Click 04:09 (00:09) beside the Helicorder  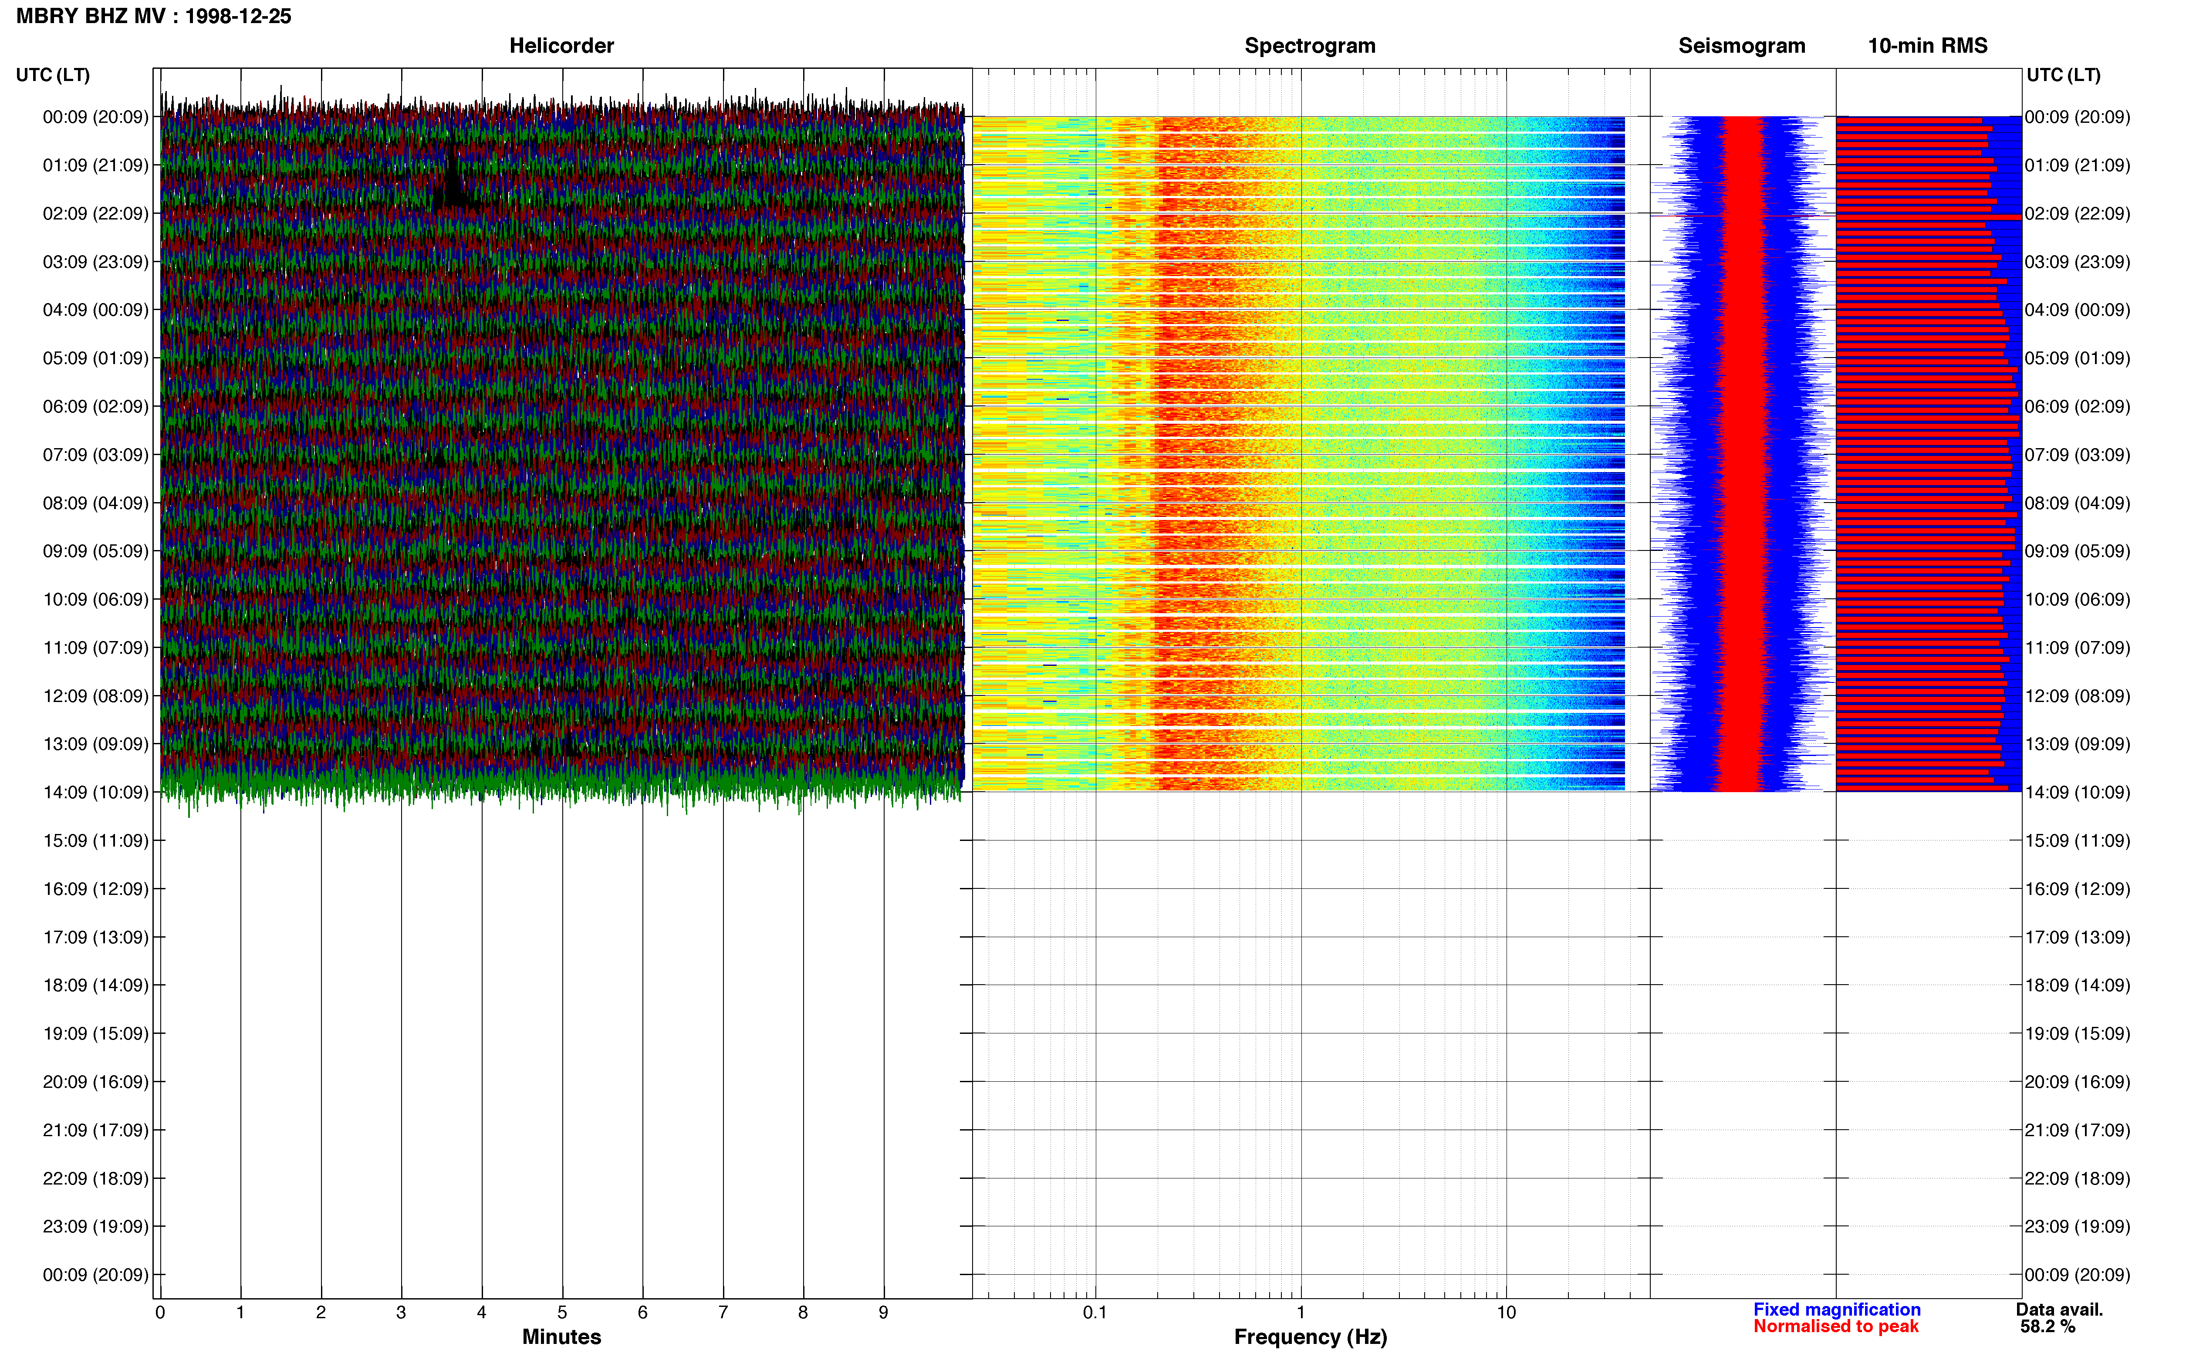coord(96,310)
